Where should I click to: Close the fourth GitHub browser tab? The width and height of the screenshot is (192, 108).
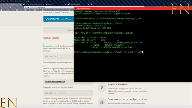(88, 4)
